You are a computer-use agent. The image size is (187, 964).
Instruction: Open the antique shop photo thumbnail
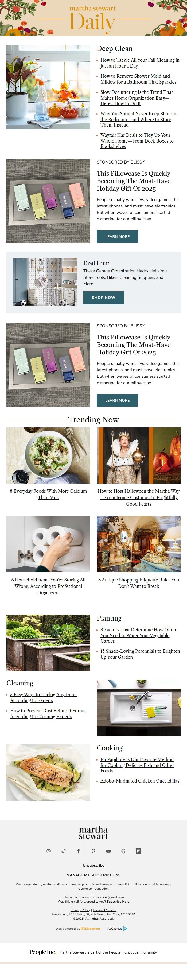coord(138,544)
